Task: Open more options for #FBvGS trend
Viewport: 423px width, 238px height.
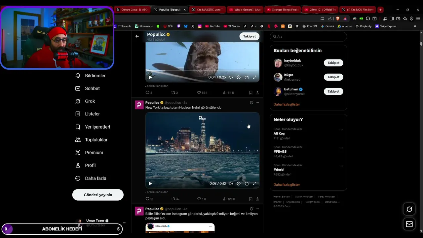Action: tap(341, 148)
